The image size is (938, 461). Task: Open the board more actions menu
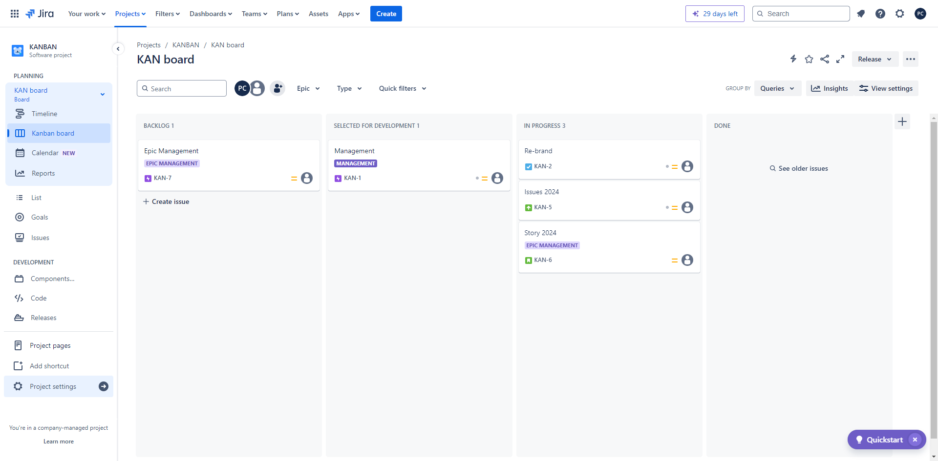point(910,59)
